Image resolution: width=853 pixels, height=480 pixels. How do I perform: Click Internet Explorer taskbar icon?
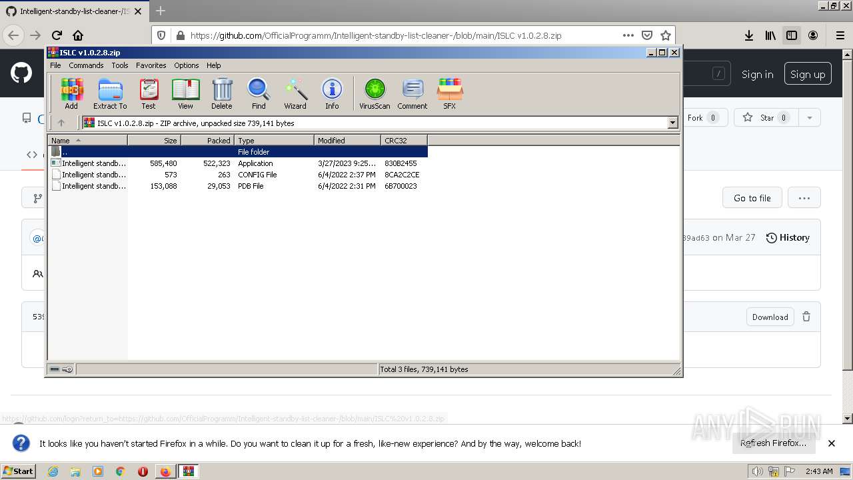(53, 471)
